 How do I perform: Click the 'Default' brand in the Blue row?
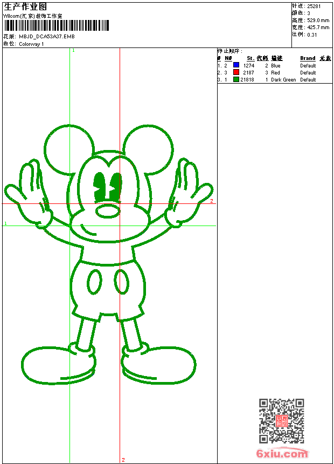coord(308,66)
